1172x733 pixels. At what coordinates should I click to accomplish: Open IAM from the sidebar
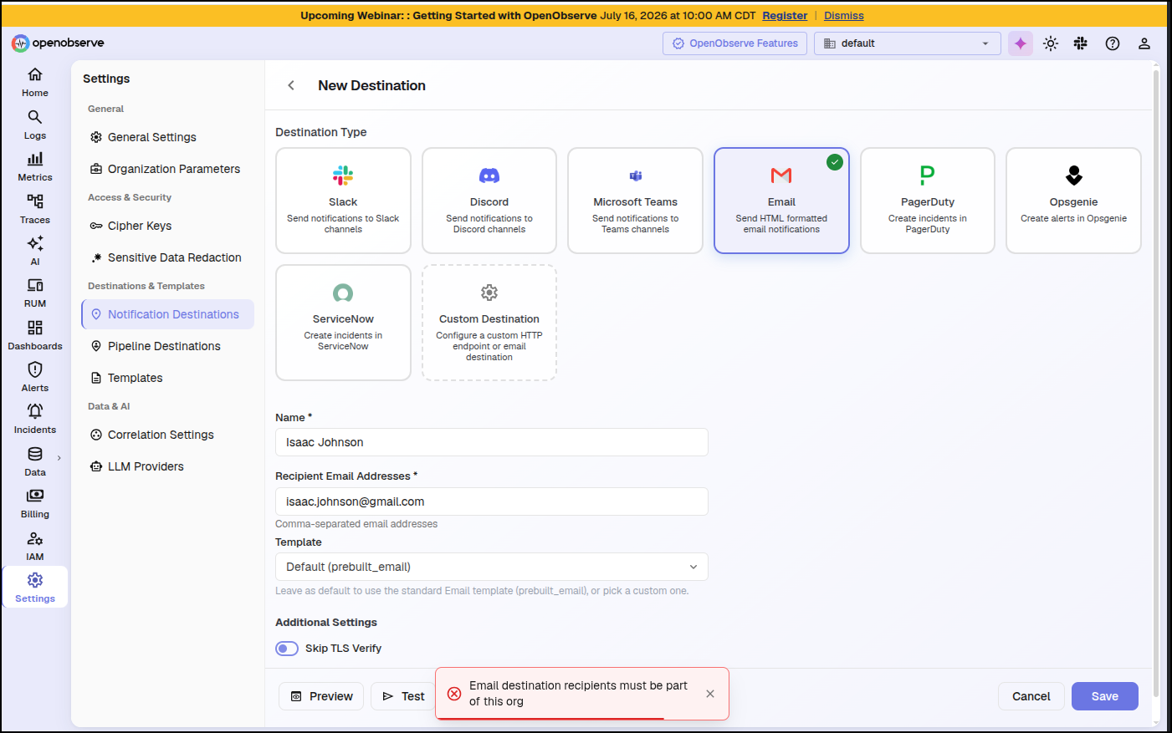coord(35,546)
